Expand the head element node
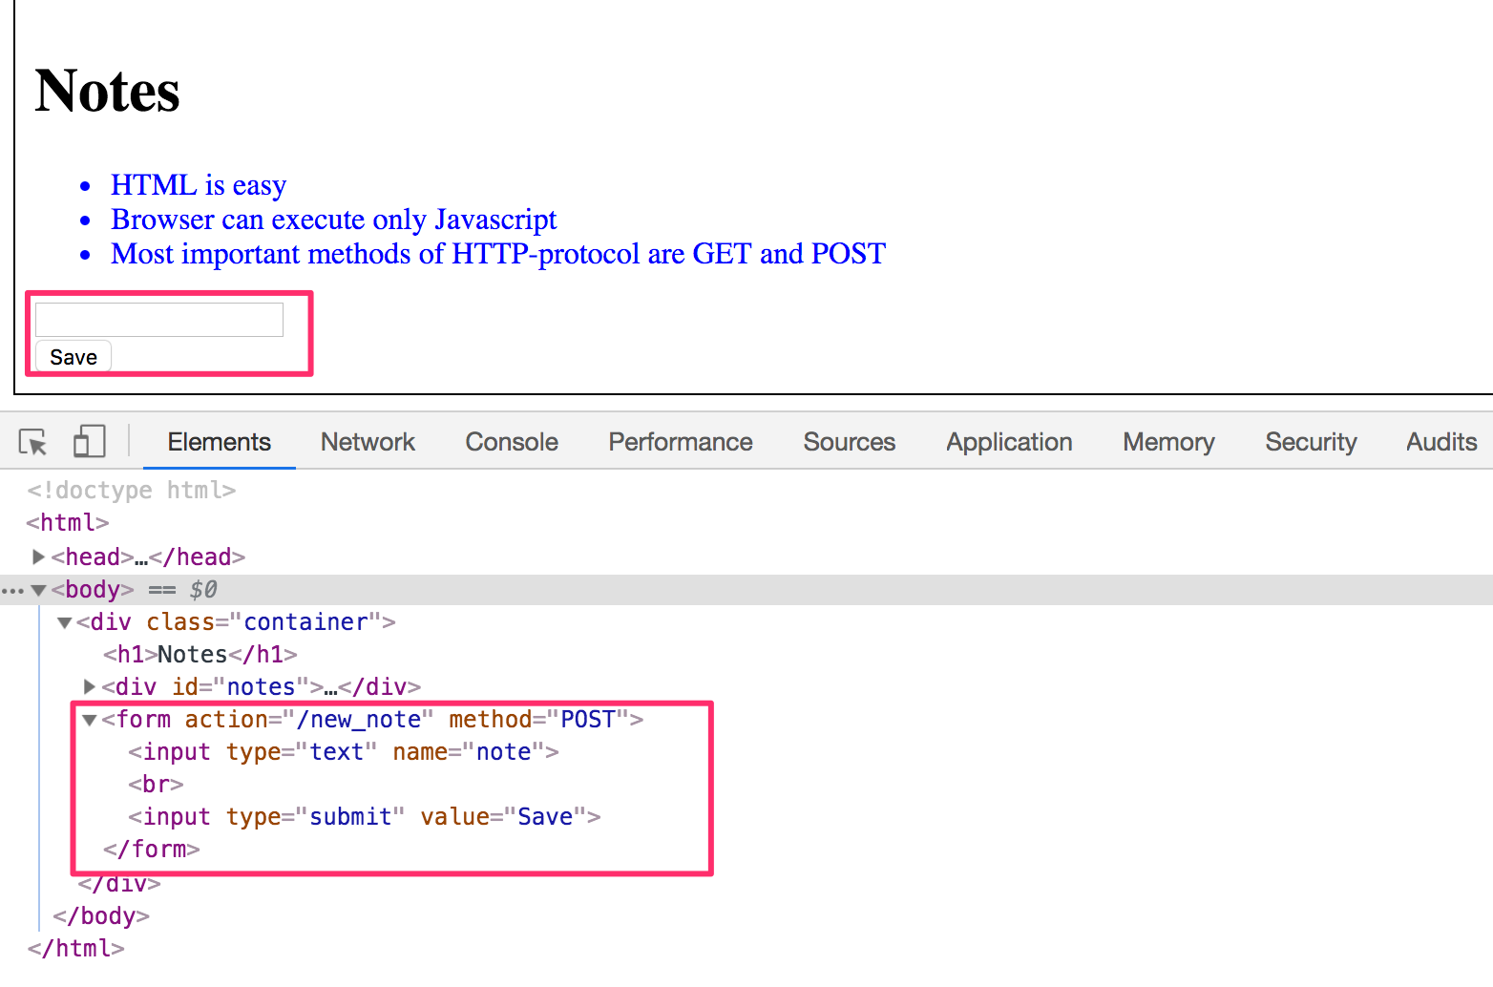The width and height of the screenshot is (1493, 987). tap(38, 556)
